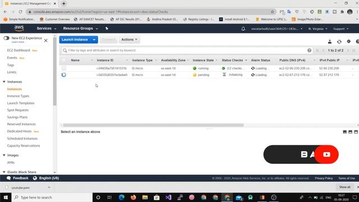Click the Launch Instance button
359x202 pixels.
(x=75, y=40)
